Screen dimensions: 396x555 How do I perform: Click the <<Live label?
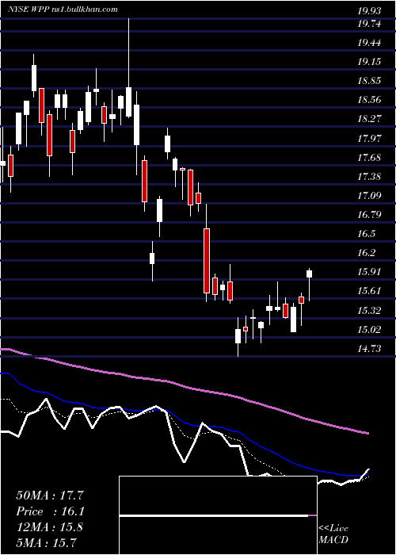point(333,528)
